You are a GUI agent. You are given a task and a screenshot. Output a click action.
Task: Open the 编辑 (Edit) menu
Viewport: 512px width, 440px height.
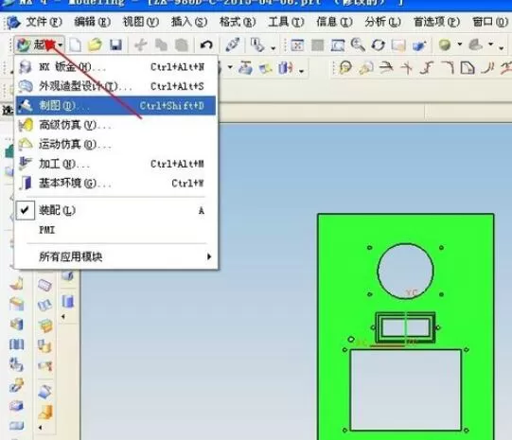[x=93, y=22]
